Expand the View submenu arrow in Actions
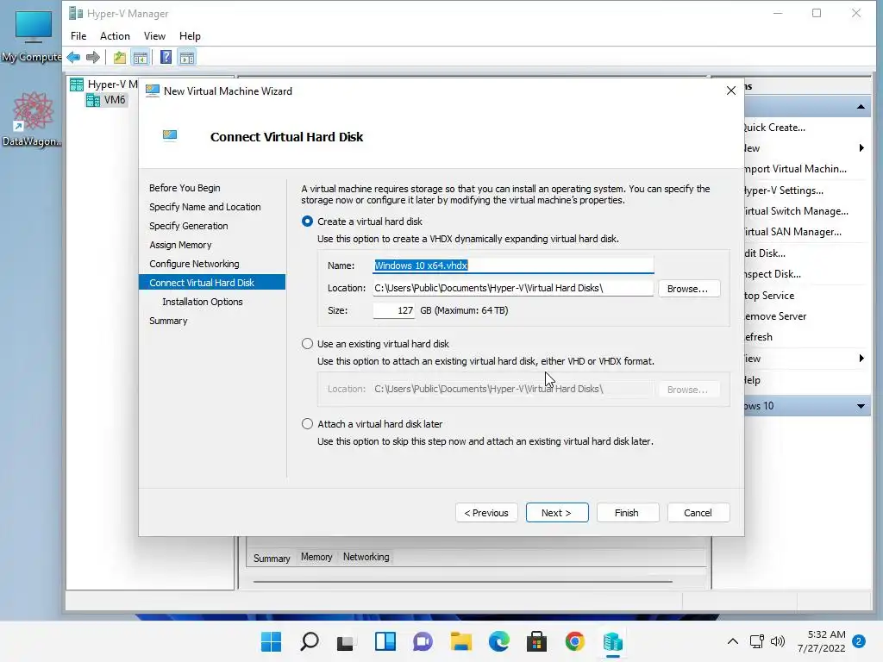This screenshot has height=662, width=883. pos(861,359)
